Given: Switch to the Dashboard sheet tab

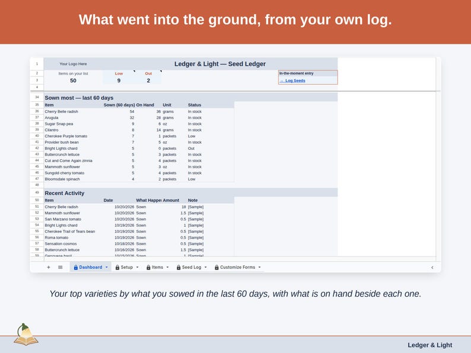Looking at the screenshot, I should (x=90, y=267).
